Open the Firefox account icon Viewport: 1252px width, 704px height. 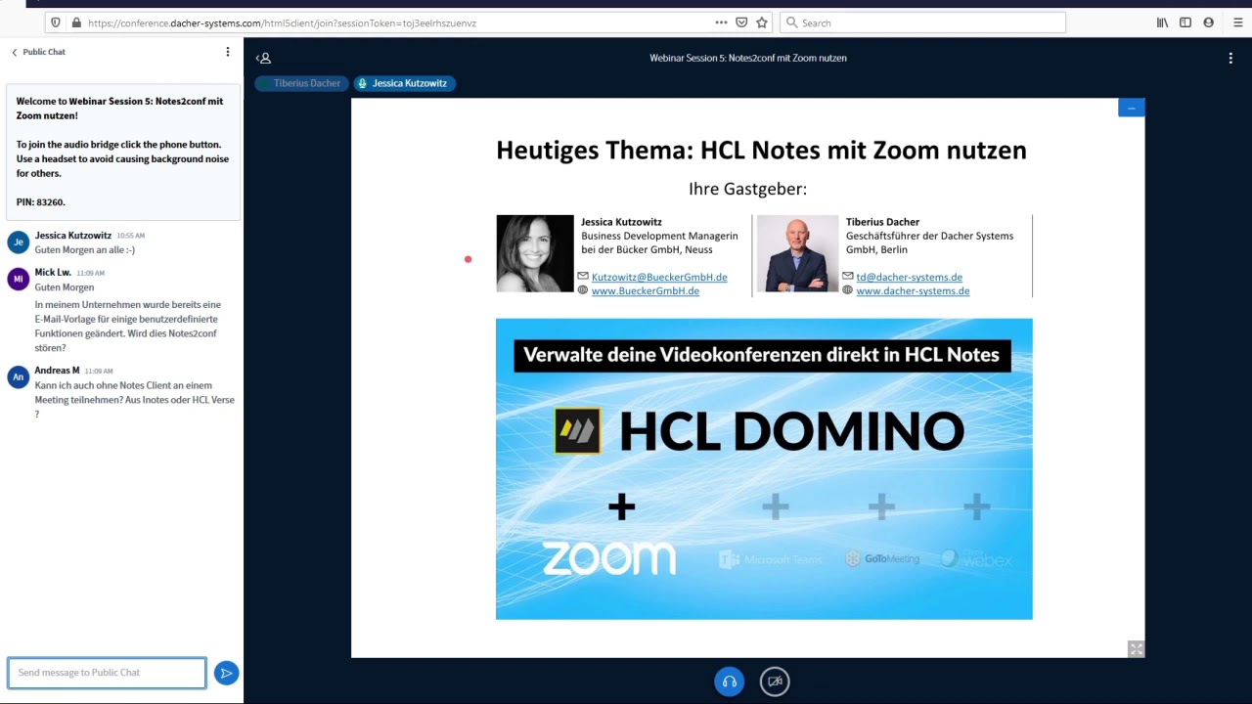[1209, 22]
